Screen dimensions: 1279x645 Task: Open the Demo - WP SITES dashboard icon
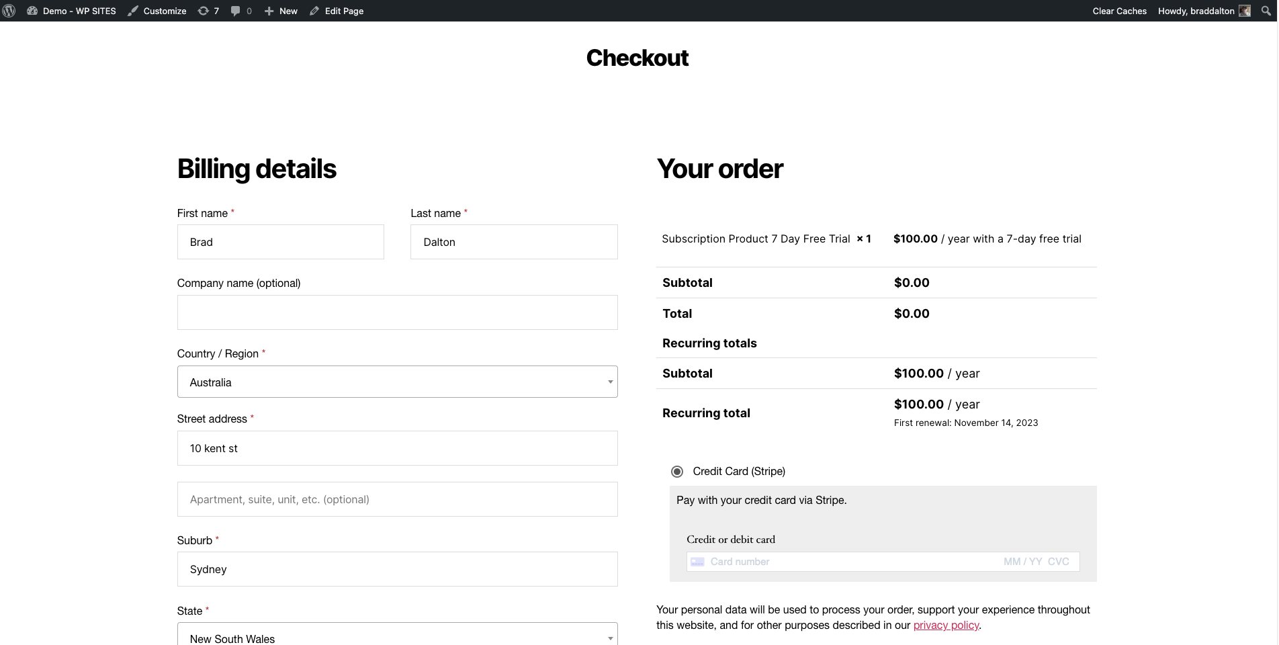[x=32, y=11]
